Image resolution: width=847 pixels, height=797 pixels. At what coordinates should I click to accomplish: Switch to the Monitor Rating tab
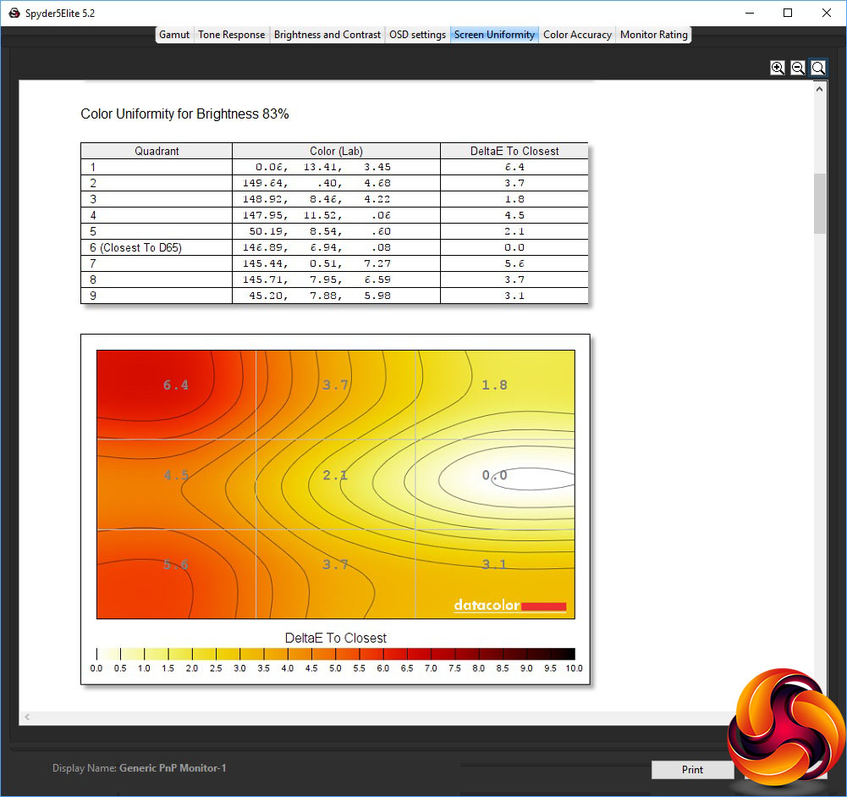[653, 35]
